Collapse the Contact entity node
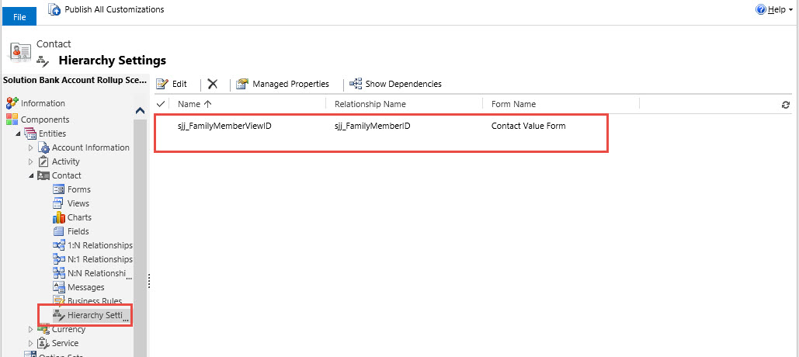The width and height of the screenshot is (799, 357). [32, 175]
